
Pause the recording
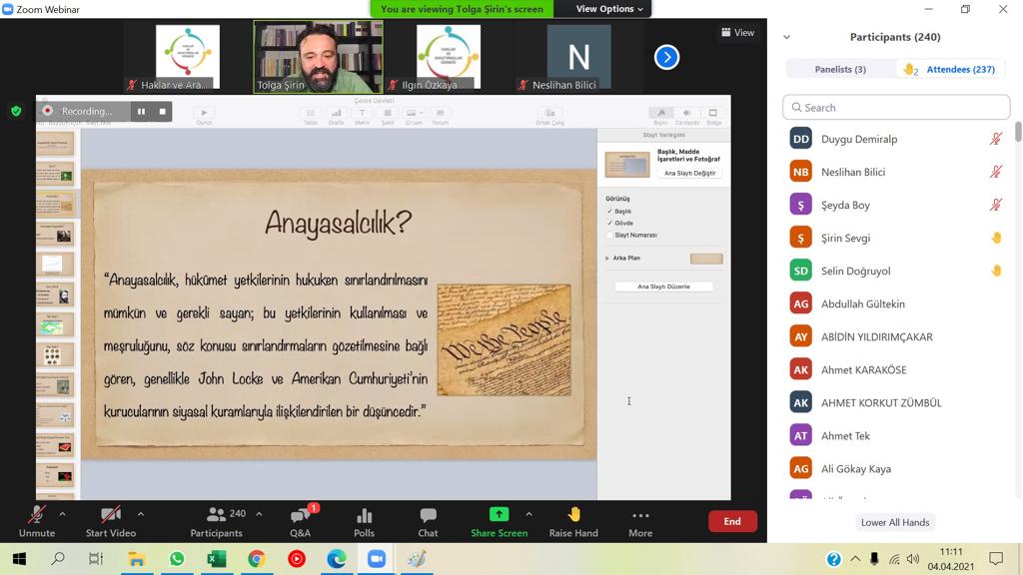pyautogui.click(x=141, y=112)
